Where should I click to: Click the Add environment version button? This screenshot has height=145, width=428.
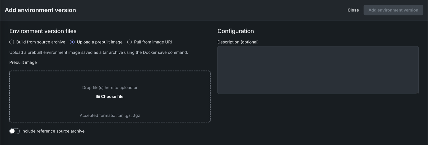coord(393,10)
